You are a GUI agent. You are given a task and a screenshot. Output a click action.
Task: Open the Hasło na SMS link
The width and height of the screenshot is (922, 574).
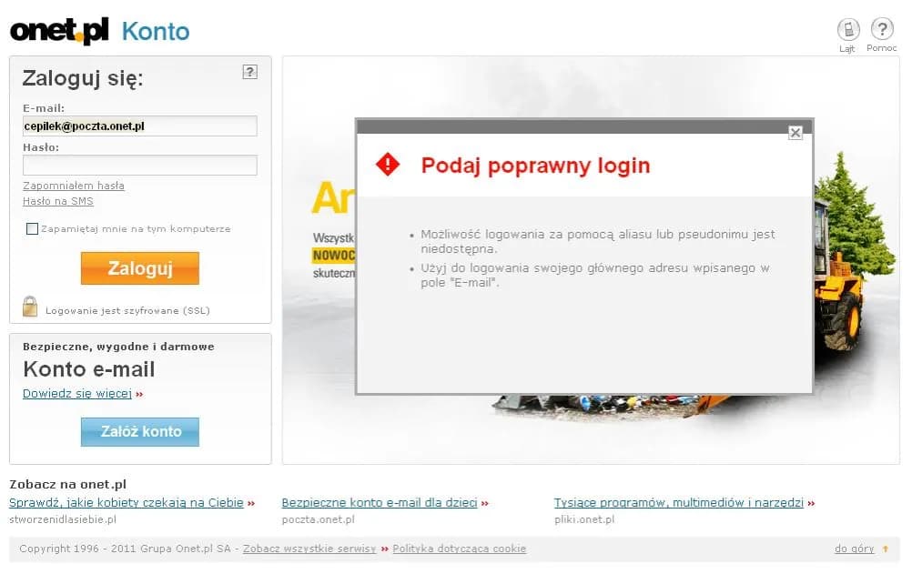click(57, 201)
